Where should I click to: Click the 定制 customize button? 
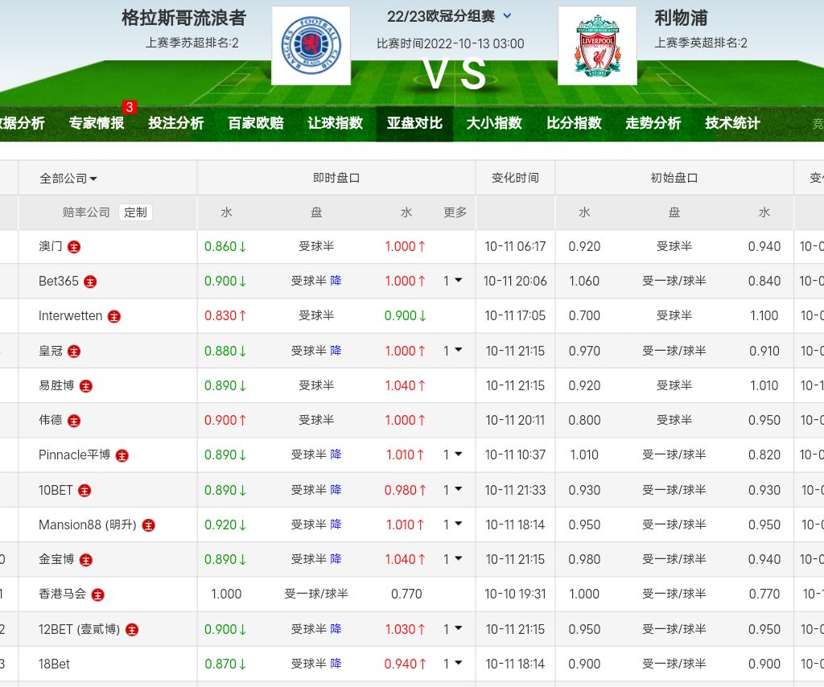click(x=135, y=212)
